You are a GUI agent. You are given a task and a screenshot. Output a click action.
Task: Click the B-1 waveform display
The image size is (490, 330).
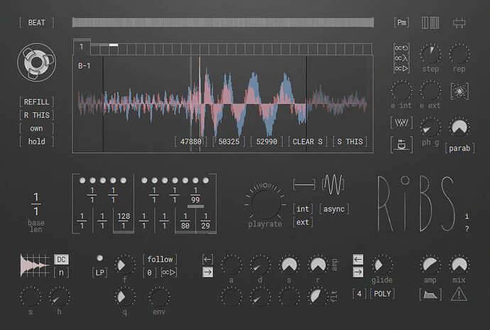(x=223, y=104)
